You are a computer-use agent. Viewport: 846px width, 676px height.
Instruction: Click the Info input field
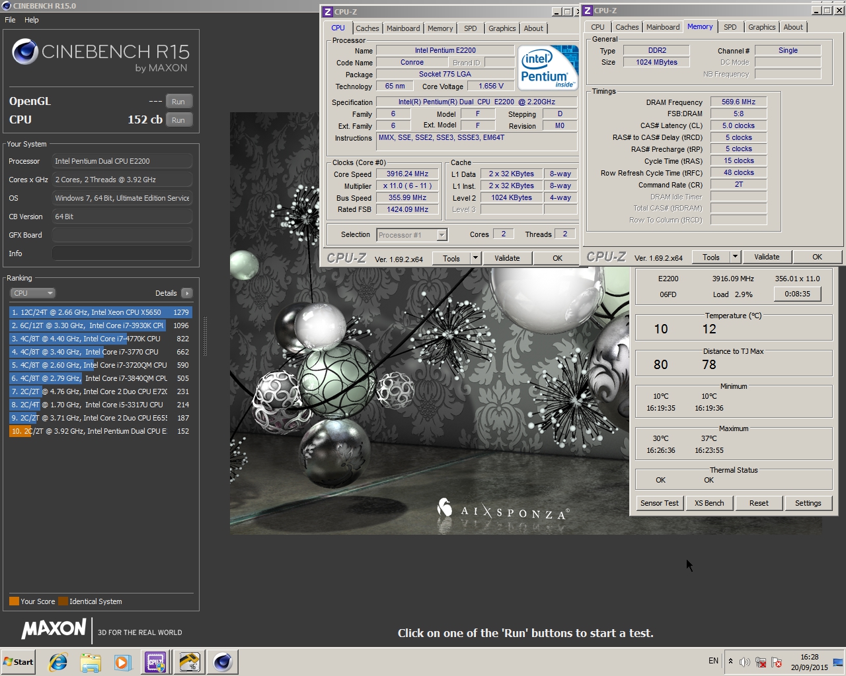122,253
